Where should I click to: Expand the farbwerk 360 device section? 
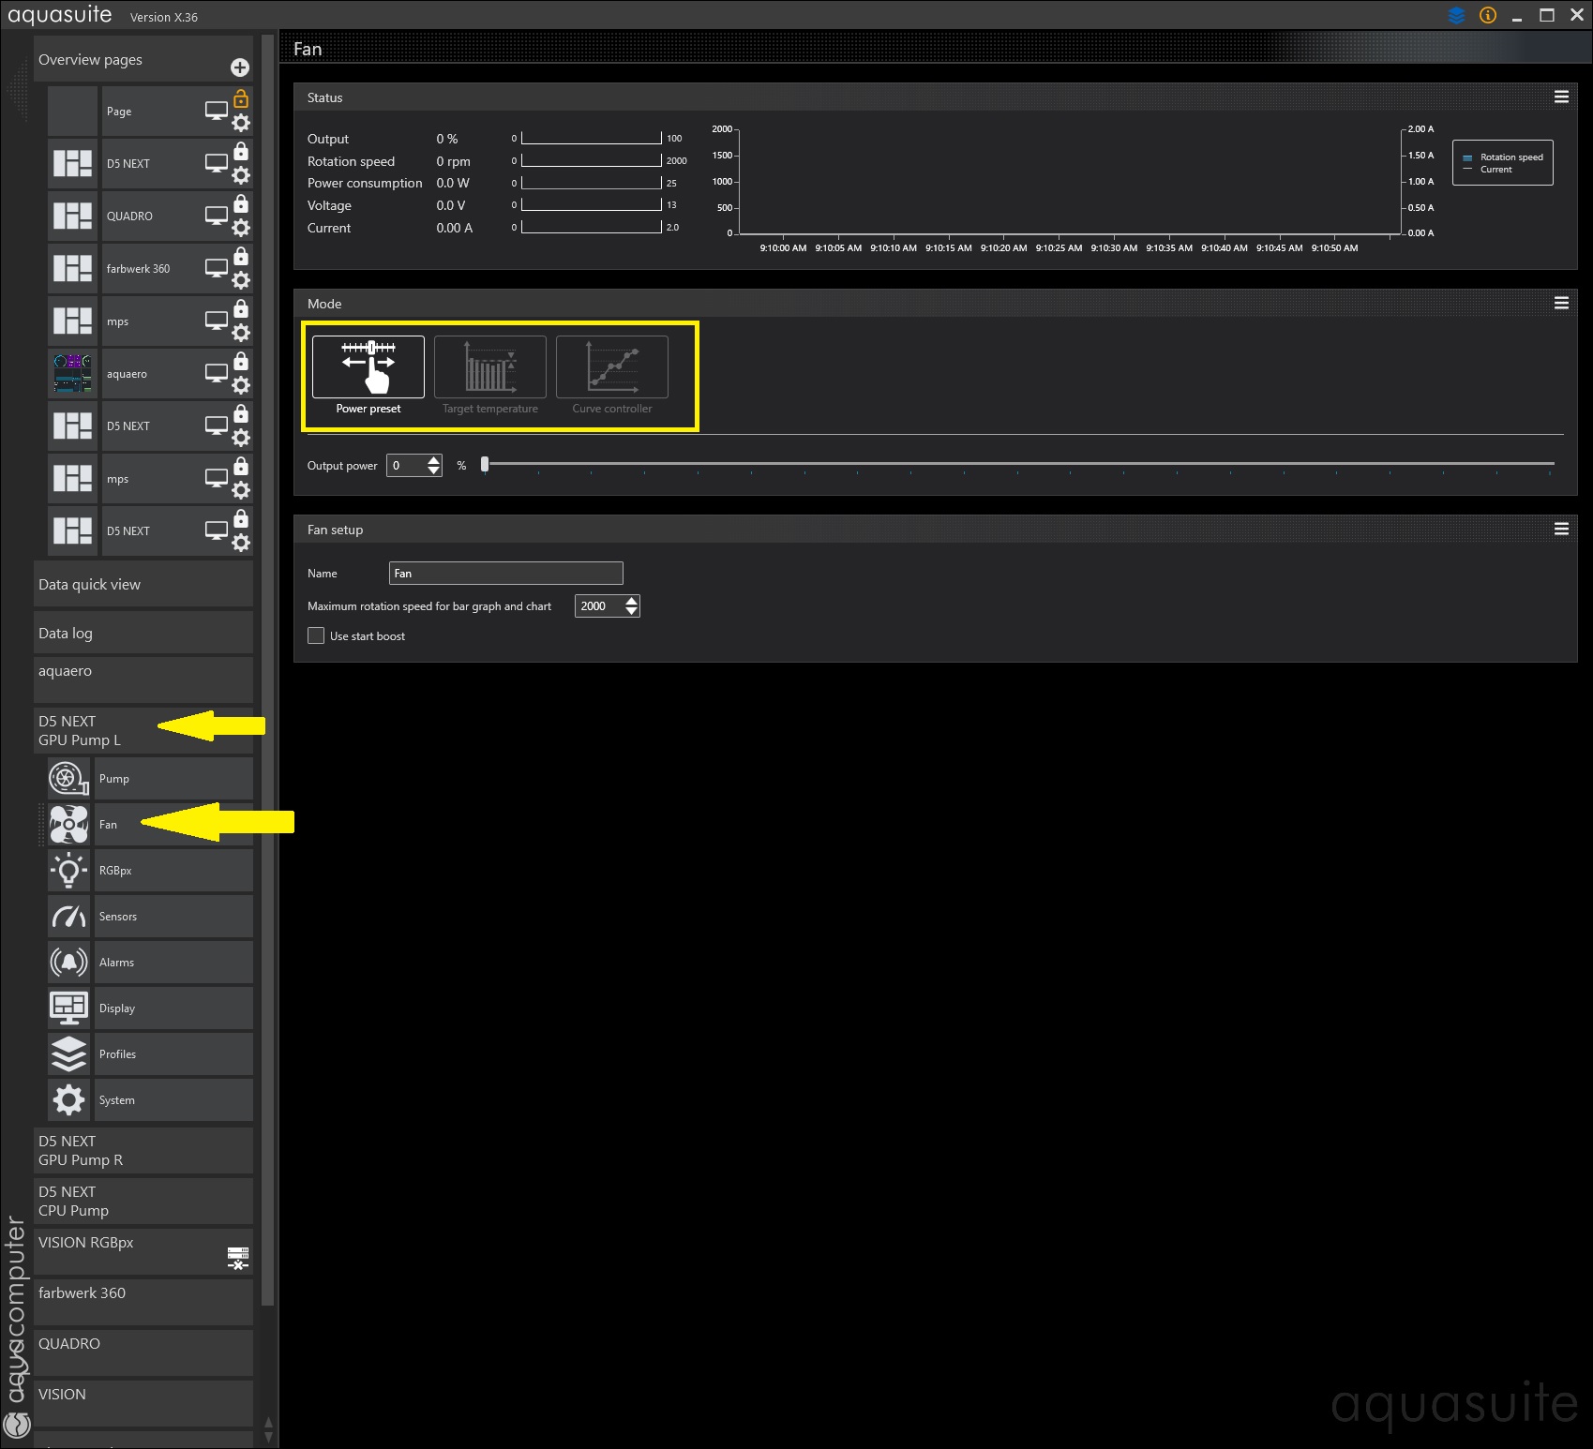click(x=143, y=1303)
